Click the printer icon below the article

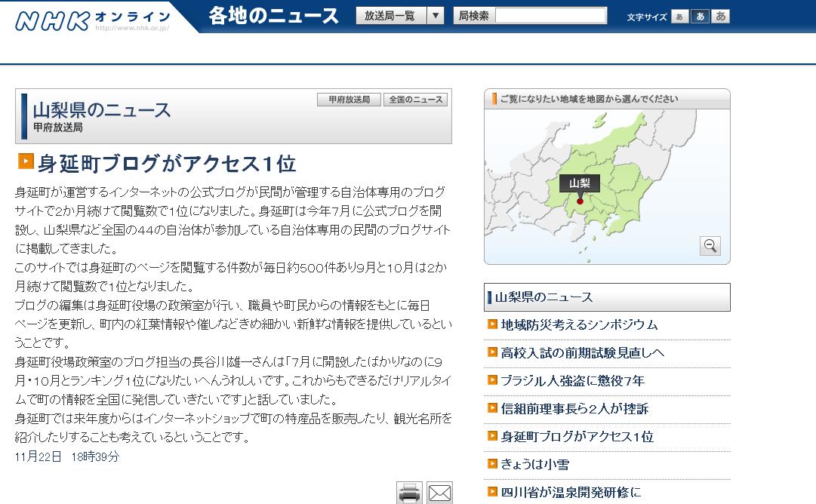click(409, 493)
